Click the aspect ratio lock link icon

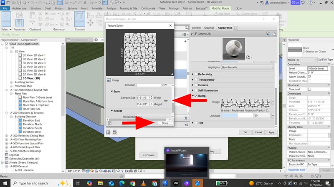point(166,100)
